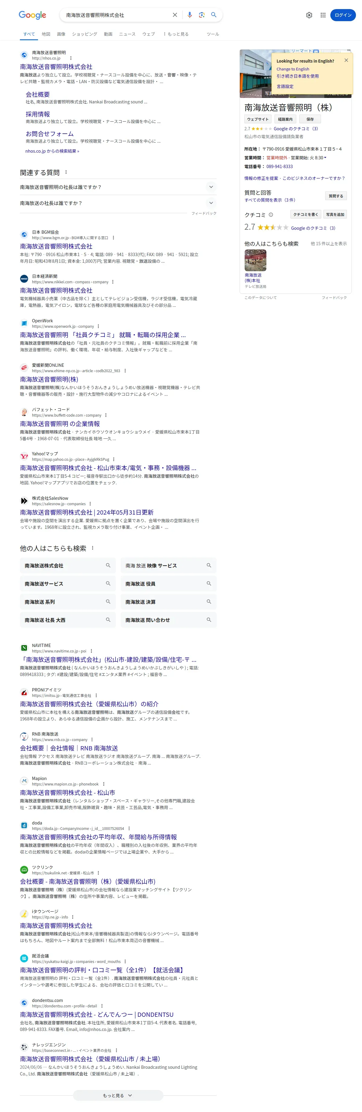The image size is (362, 1112).
Task: Expand 南海放送の社長は誰ですか question
Action: (x=118, y=203)
